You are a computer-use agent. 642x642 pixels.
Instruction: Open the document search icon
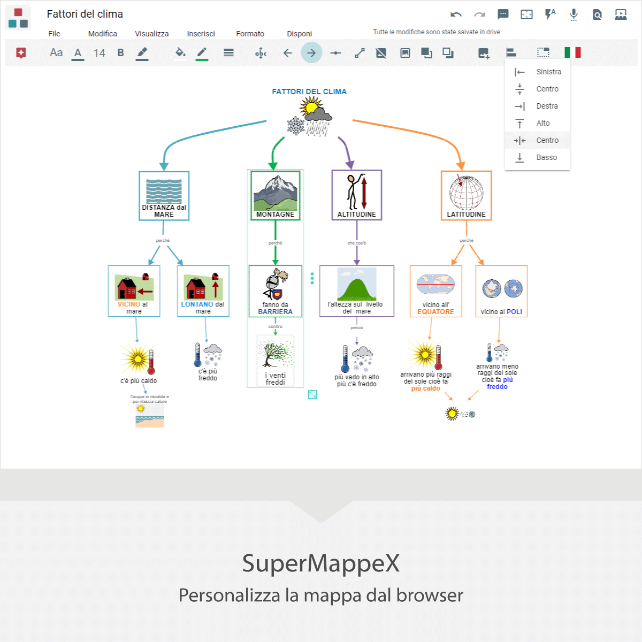click(598, 14)
